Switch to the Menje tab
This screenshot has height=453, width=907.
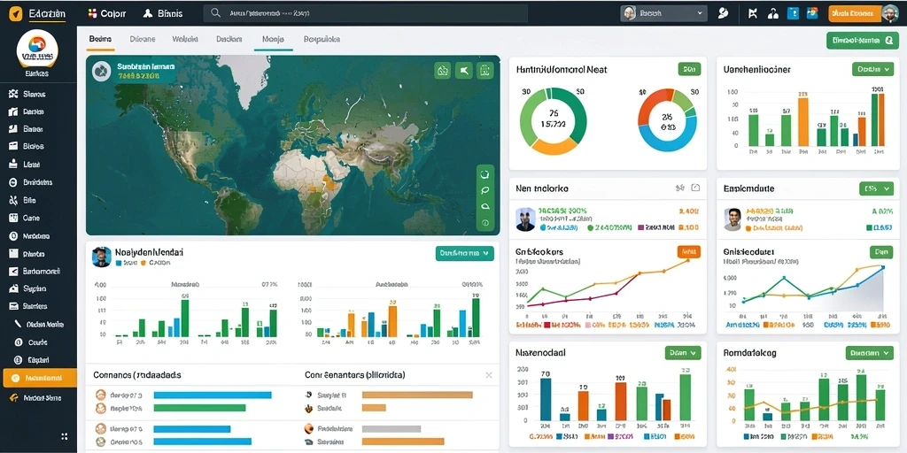pyautogui.click(x=273, y=39)
